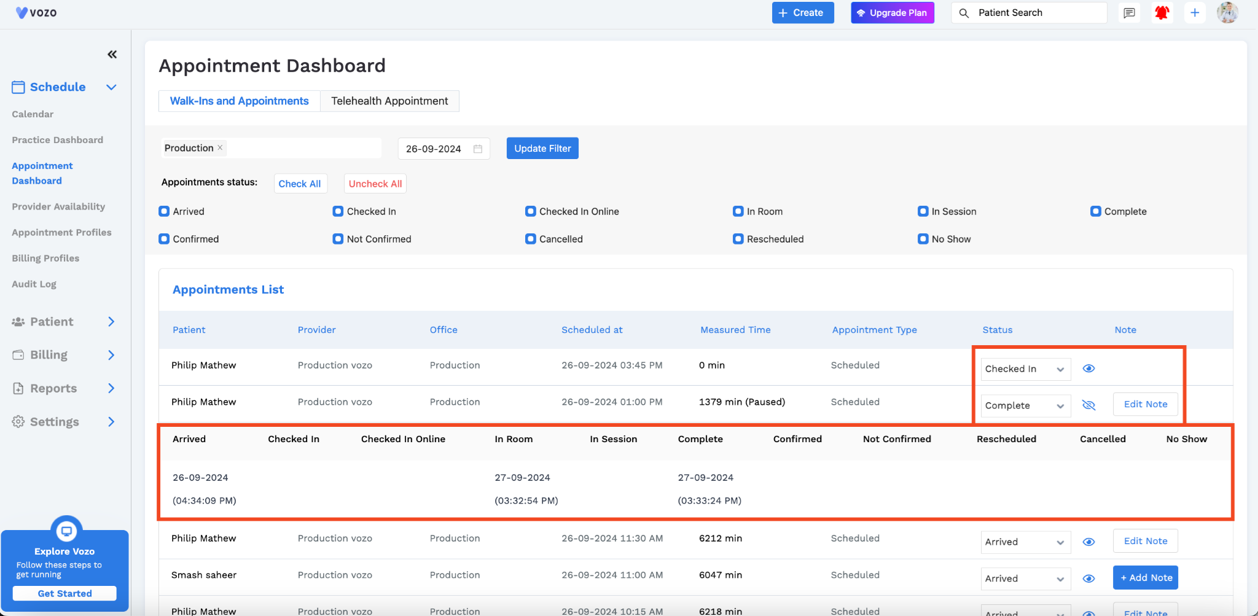The image size is (1258, 616).
Task: Expand the Settings menu chevron
Action: tap(111, 422)
